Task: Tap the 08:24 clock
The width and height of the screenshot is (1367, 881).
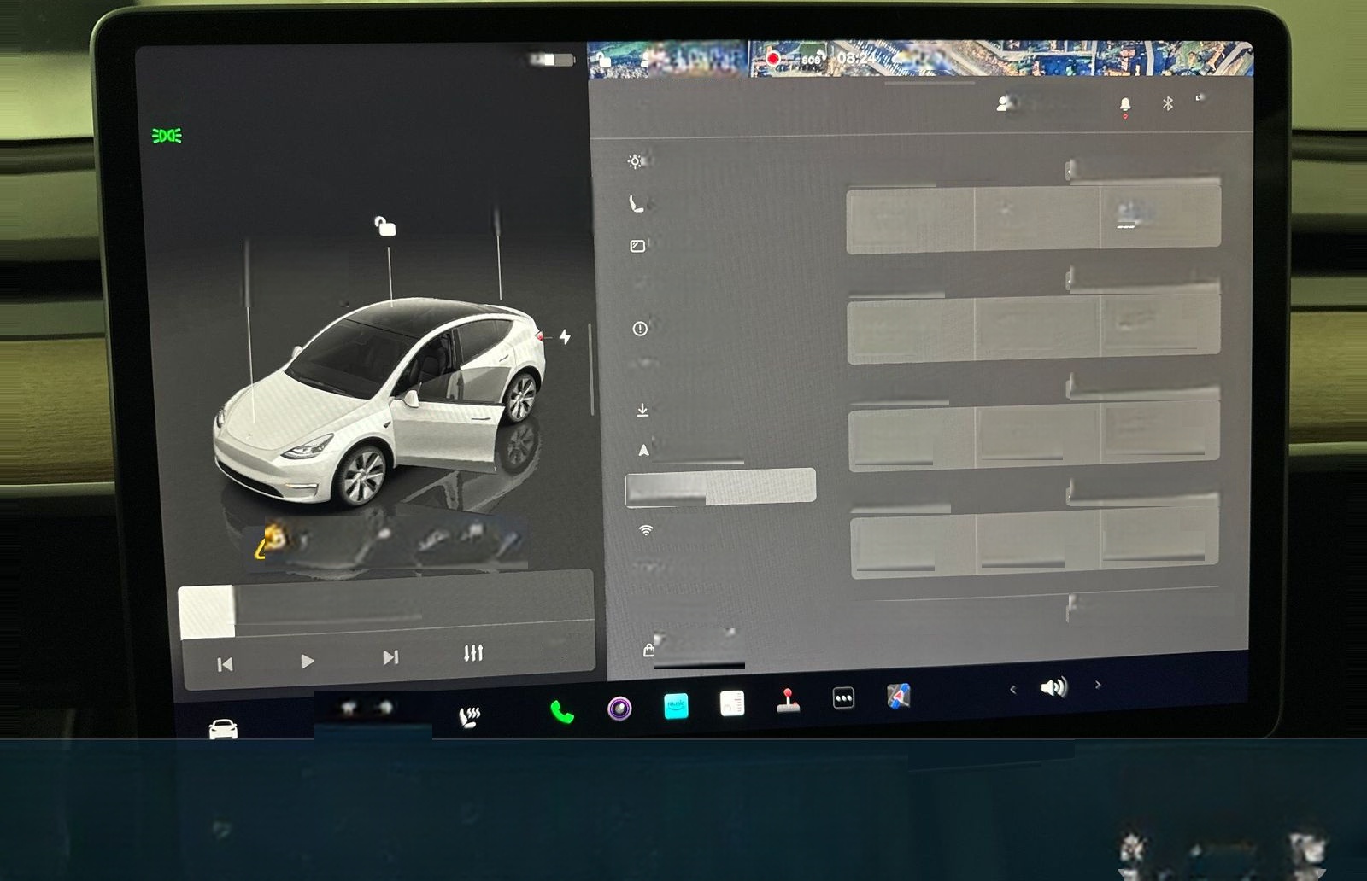Action: point(856,58)
